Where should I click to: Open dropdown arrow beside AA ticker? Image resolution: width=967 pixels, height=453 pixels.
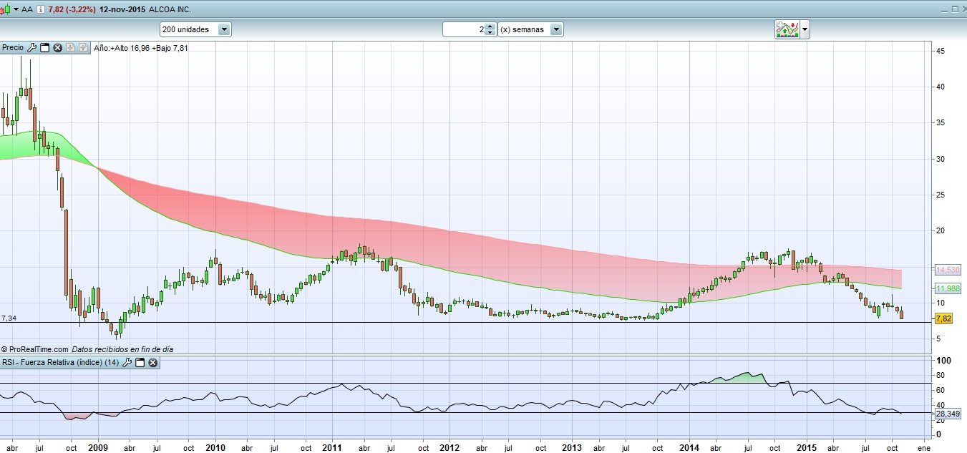pyautogui.click(x=16, y=9)
